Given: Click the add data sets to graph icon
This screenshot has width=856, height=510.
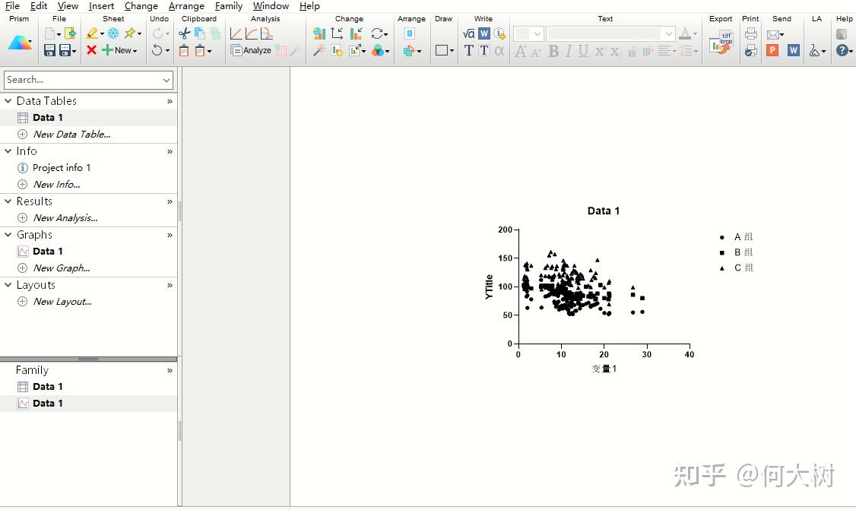Looking at the screenshot, I should click(338, 51).
